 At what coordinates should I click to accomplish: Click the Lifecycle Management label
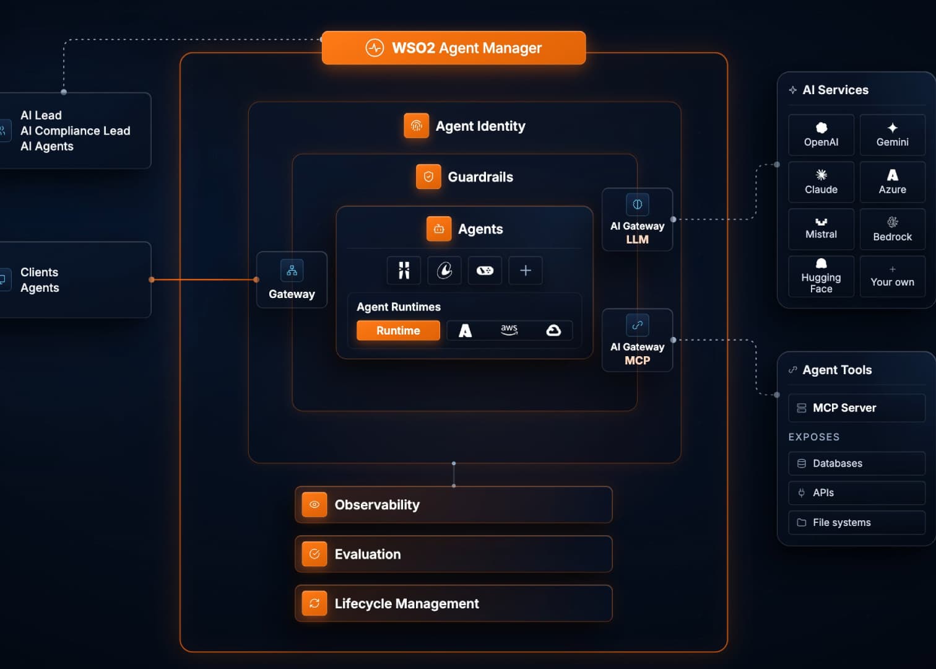pos(407,604)
